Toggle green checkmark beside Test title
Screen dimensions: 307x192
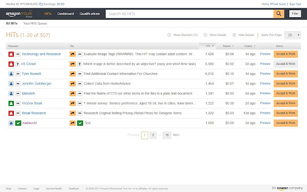coord(80,123)
